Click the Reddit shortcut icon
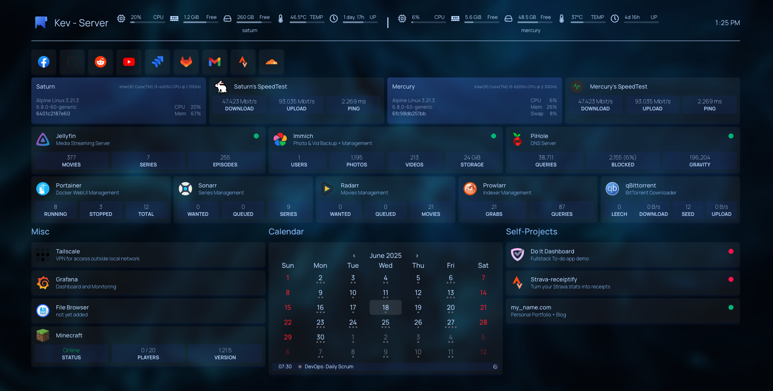The height and width of the screenshot is (391, 773). 100,62
